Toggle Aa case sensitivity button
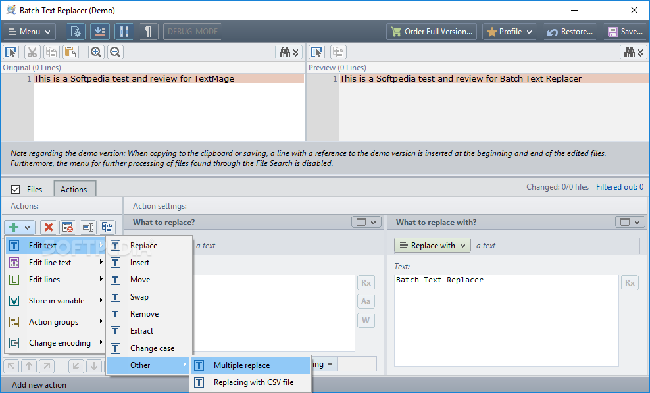The image size is (650, 393). click(366, 301)
